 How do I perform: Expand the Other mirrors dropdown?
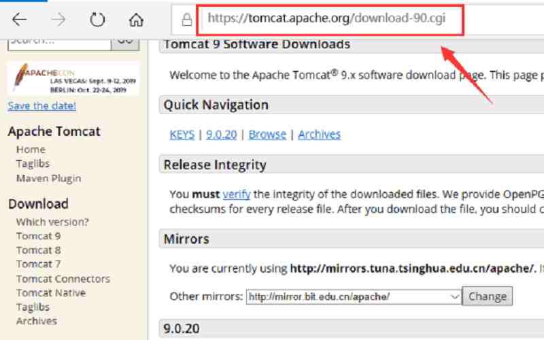[x=354, y=296]
